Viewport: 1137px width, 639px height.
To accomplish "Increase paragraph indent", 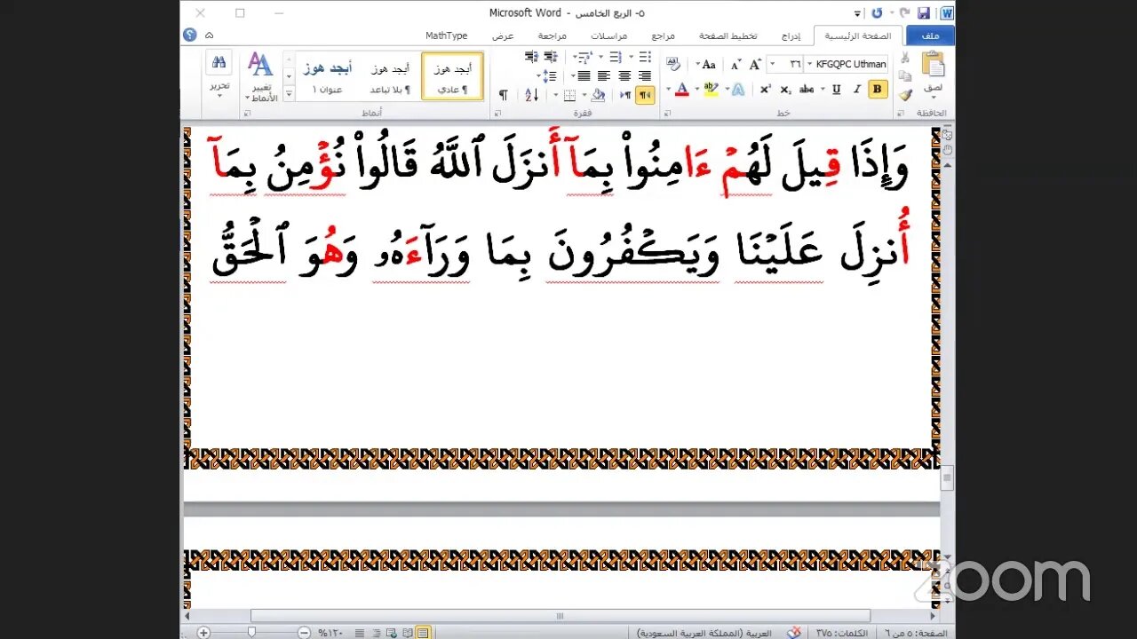I will (x=531, y=57).
